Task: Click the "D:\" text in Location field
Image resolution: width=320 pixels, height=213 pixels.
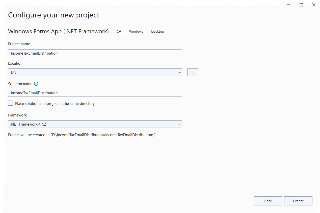Action: (14, 73)
